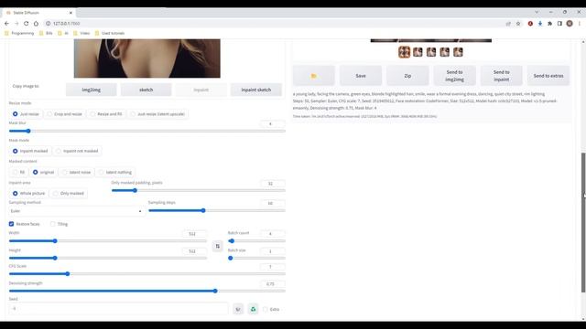The width and height of the screenshot is (586, 329).
Task: Bookmark this page with star icon
Action: [518, 24]
